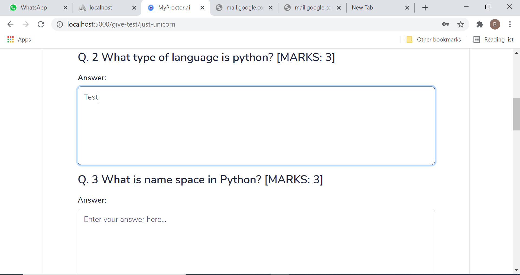Viewport: 520px width, 275px height.
Task: Open the profile avatar B
Action: (495, 24)
